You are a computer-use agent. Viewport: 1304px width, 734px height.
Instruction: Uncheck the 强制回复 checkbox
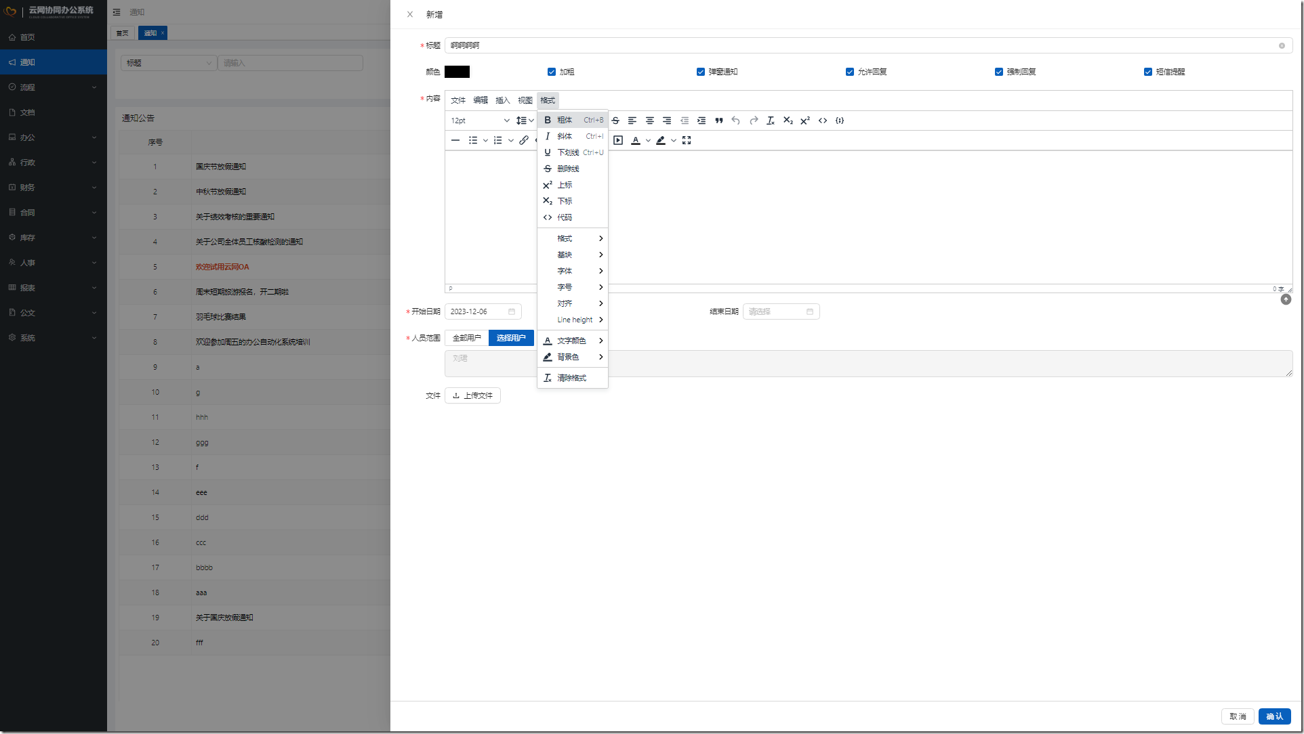[x=999, y=72]
